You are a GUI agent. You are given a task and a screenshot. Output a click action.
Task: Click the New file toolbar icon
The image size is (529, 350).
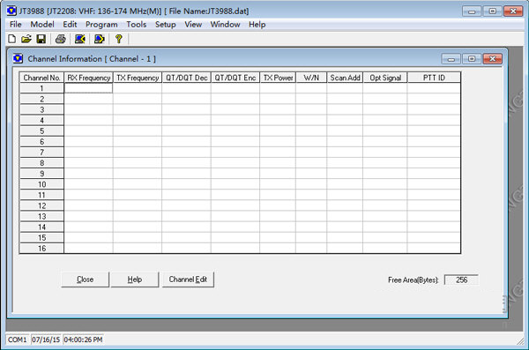[x=11, y=39]
